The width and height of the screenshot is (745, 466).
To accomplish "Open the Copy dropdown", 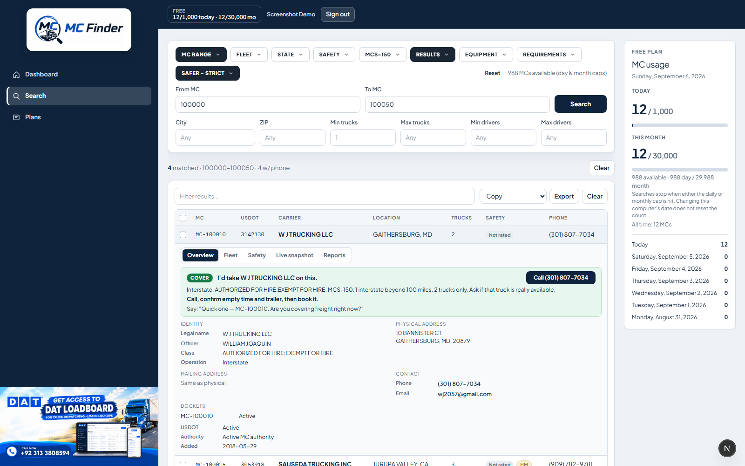I will tap(513, 196).
